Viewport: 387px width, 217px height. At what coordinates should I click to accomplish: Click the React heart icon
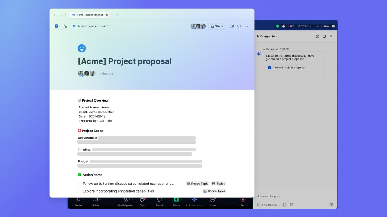click(159, 200)
